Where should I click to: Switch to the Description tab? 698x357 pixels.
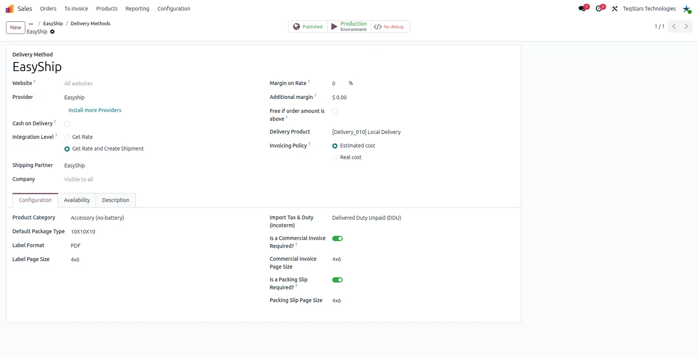[x=116, y=200]
